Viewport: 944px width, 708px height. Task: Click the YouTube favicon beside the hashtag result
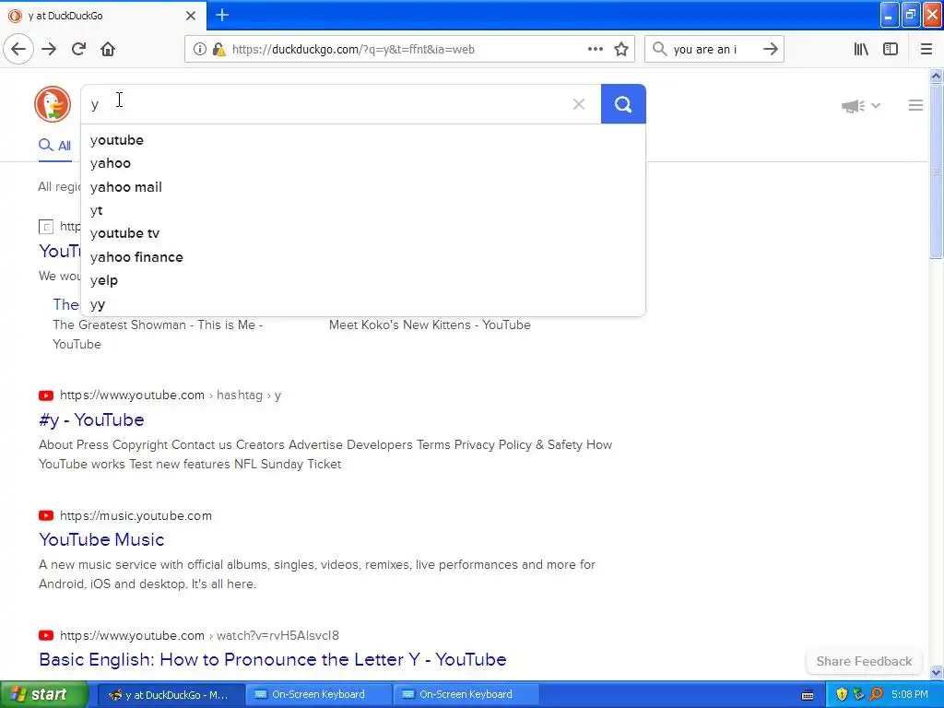click(46, 395)
